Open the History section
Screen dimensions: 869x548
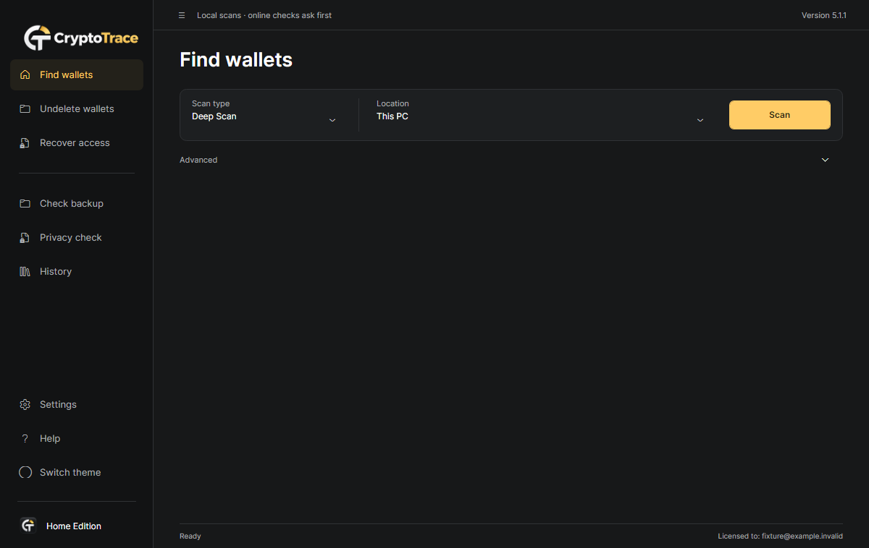77,271
